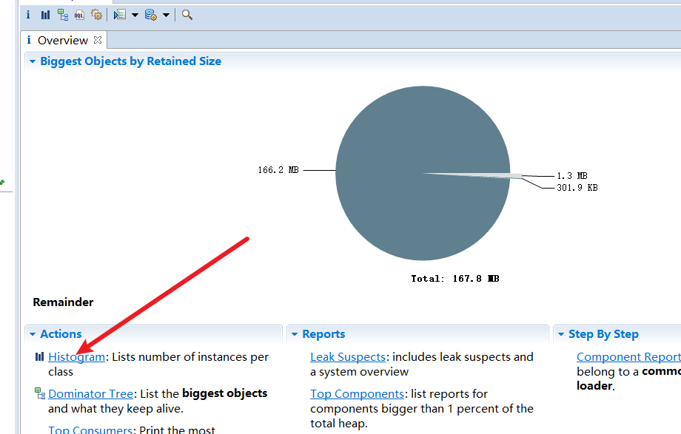This screenshot has width=681, height=434.
Task: Open Dominator Tree from the toolbar
Action: pyautogui.click(x=62, y=14)
